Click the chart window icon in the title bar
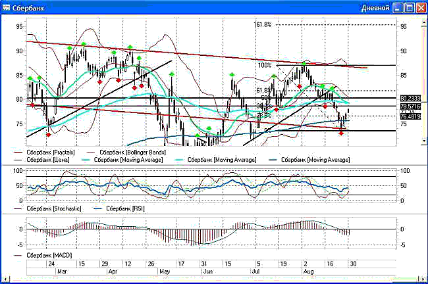Screen dimensions: 428x284 (6, 8)
